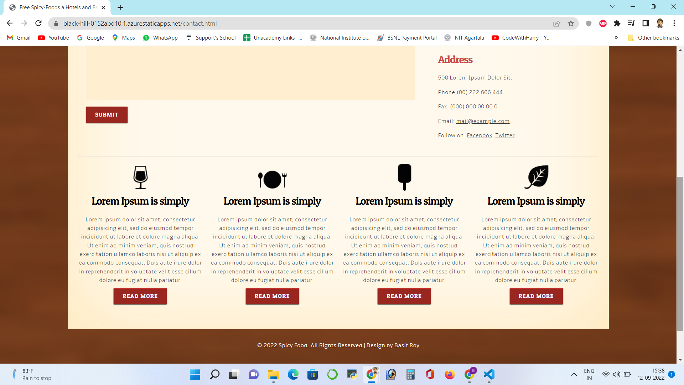Launch Firefox from the taskbar

coord(450,374)
